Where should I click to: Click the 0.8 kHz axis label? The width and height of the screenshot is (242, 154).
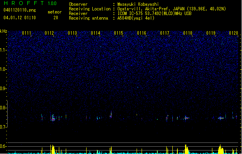tap(3, 108)
